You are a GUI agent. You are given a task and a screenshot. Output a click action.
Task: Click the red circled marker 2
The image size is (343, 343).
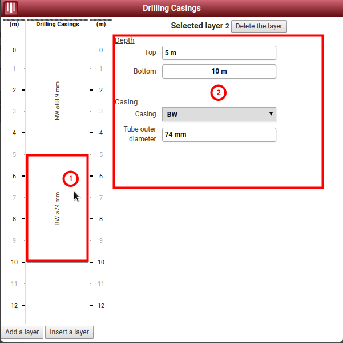click(x=219, y=92)
